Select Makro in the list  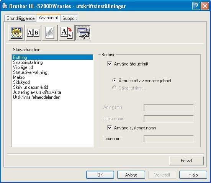[52, 77]
